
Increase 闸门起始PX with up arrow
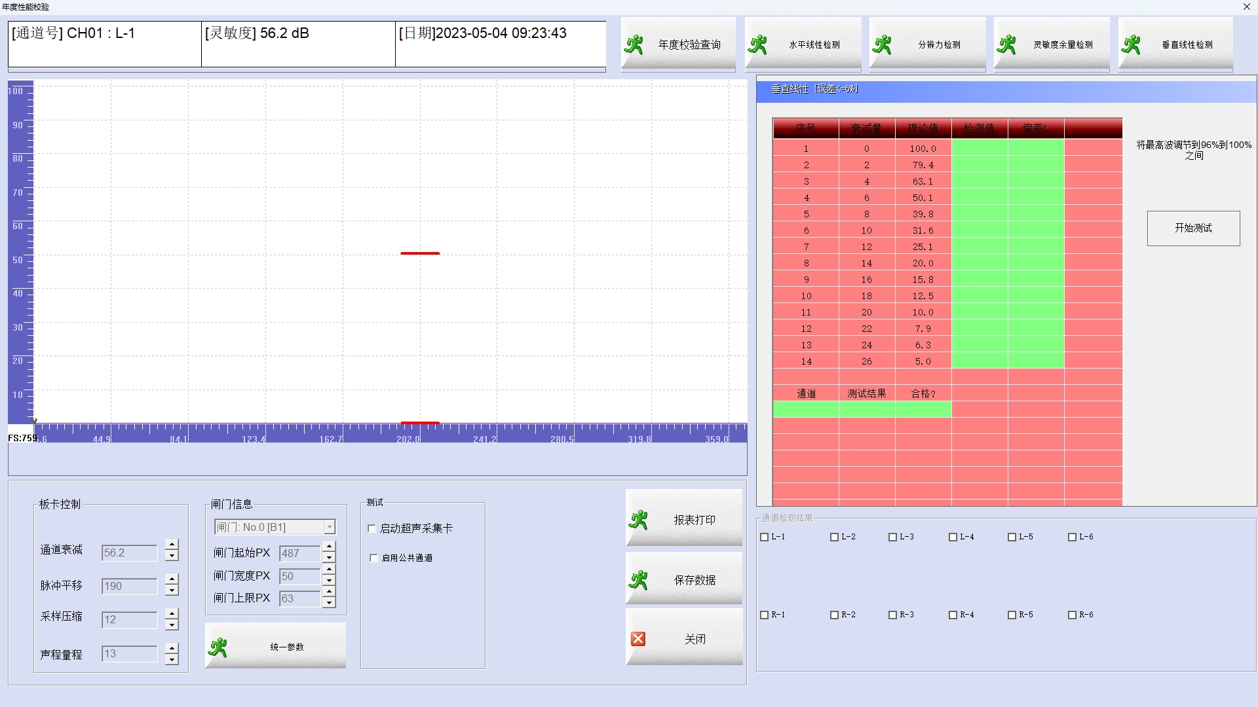coord(329,547)
